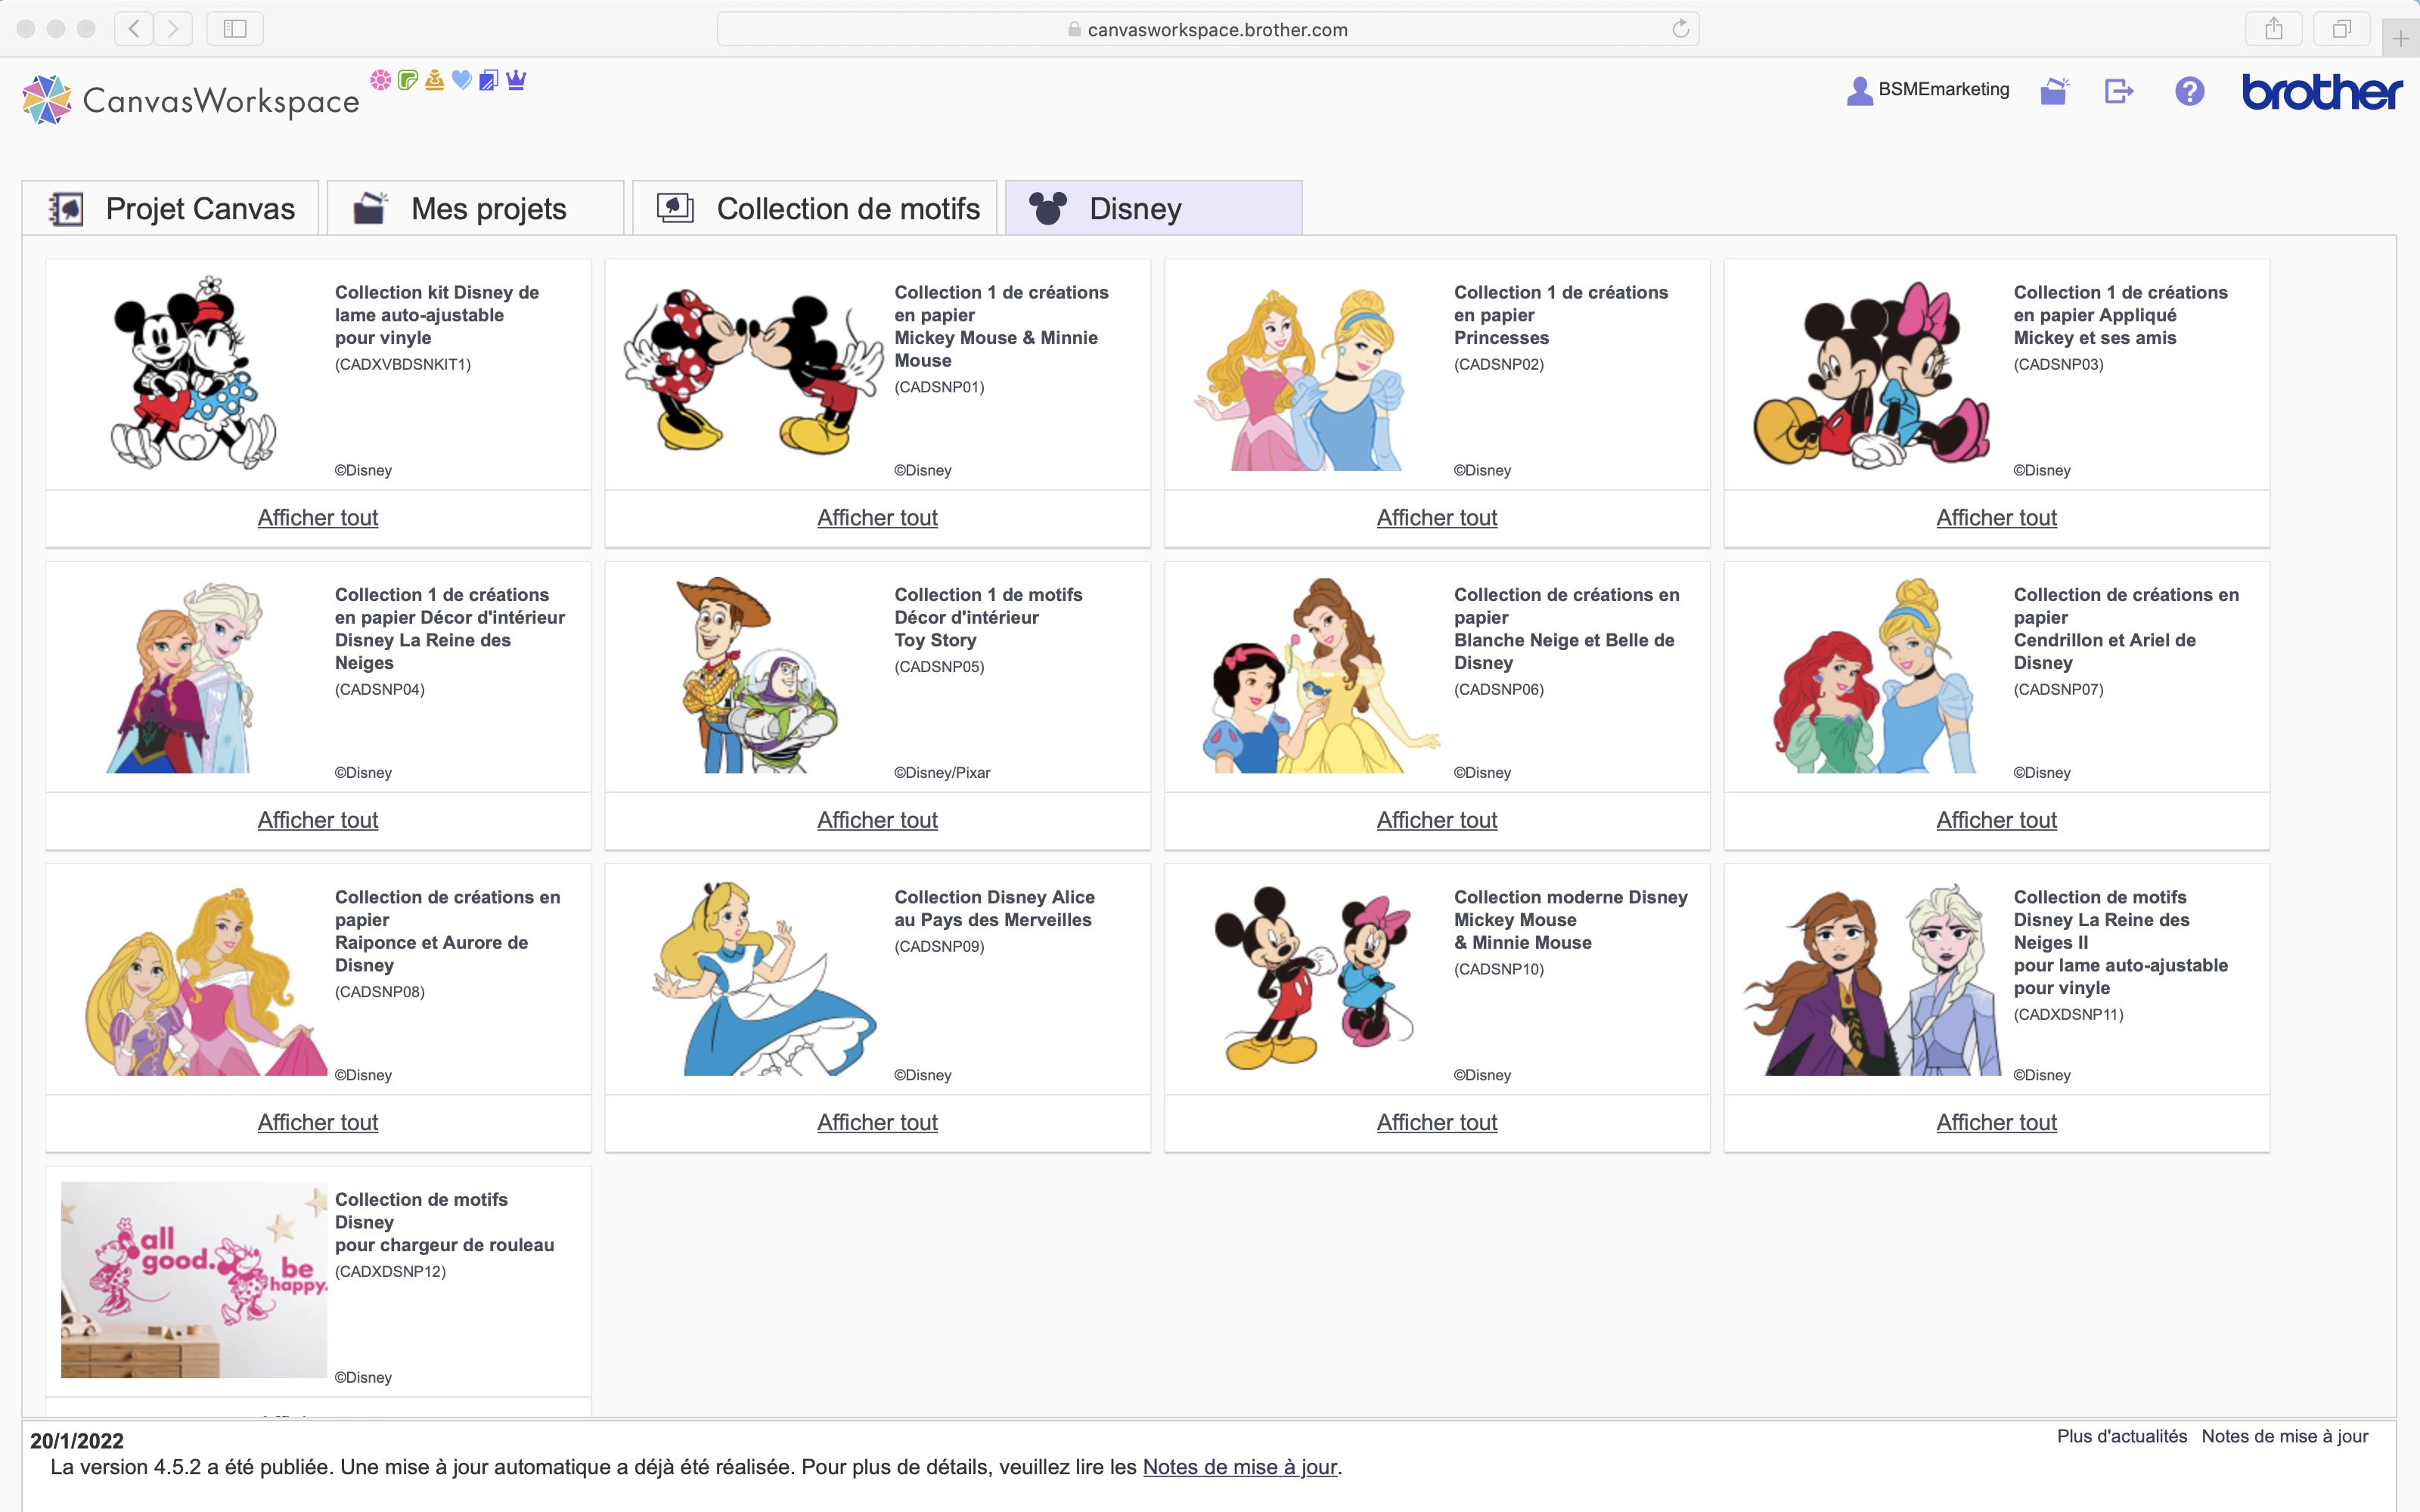The image size is (2420, 1512).
Task: Click Afficher tout for Mickey et ses amis
Action: pyautogui.click(x=1996, y=518)
